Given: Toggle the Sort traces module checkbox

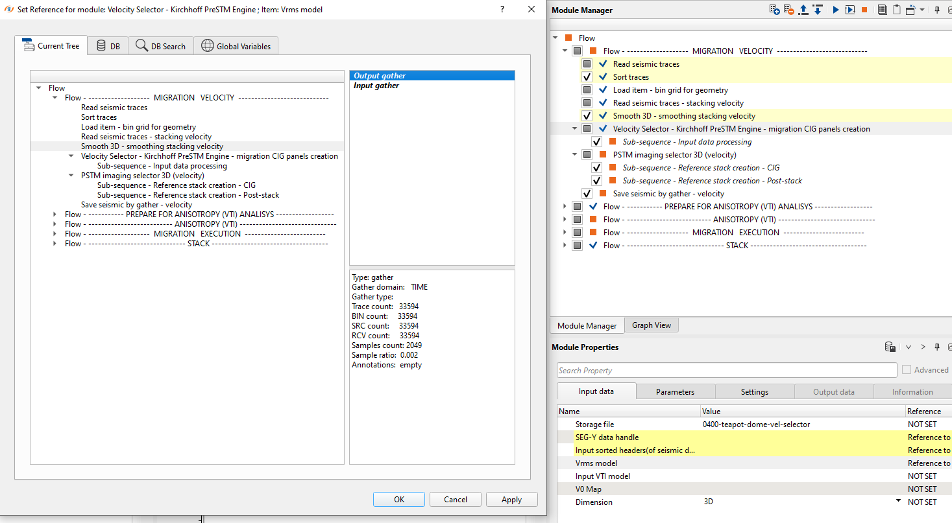Looking at the screenshot, I should 587,77.
